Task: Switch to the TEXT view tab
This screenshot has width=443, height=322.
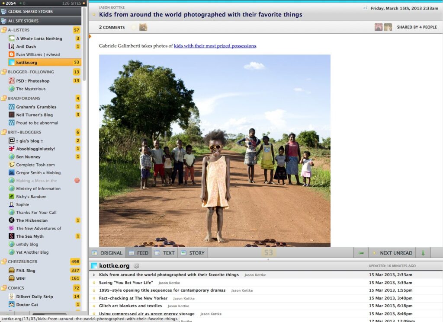Action: [x=165, y=252]
